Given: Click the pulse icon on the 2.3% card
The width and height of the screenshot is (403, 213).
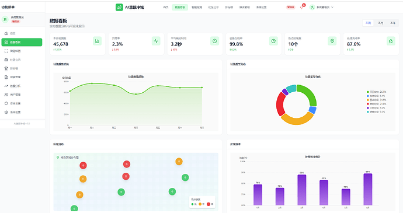Looking at the screenshot, I should tap(156, 41).
